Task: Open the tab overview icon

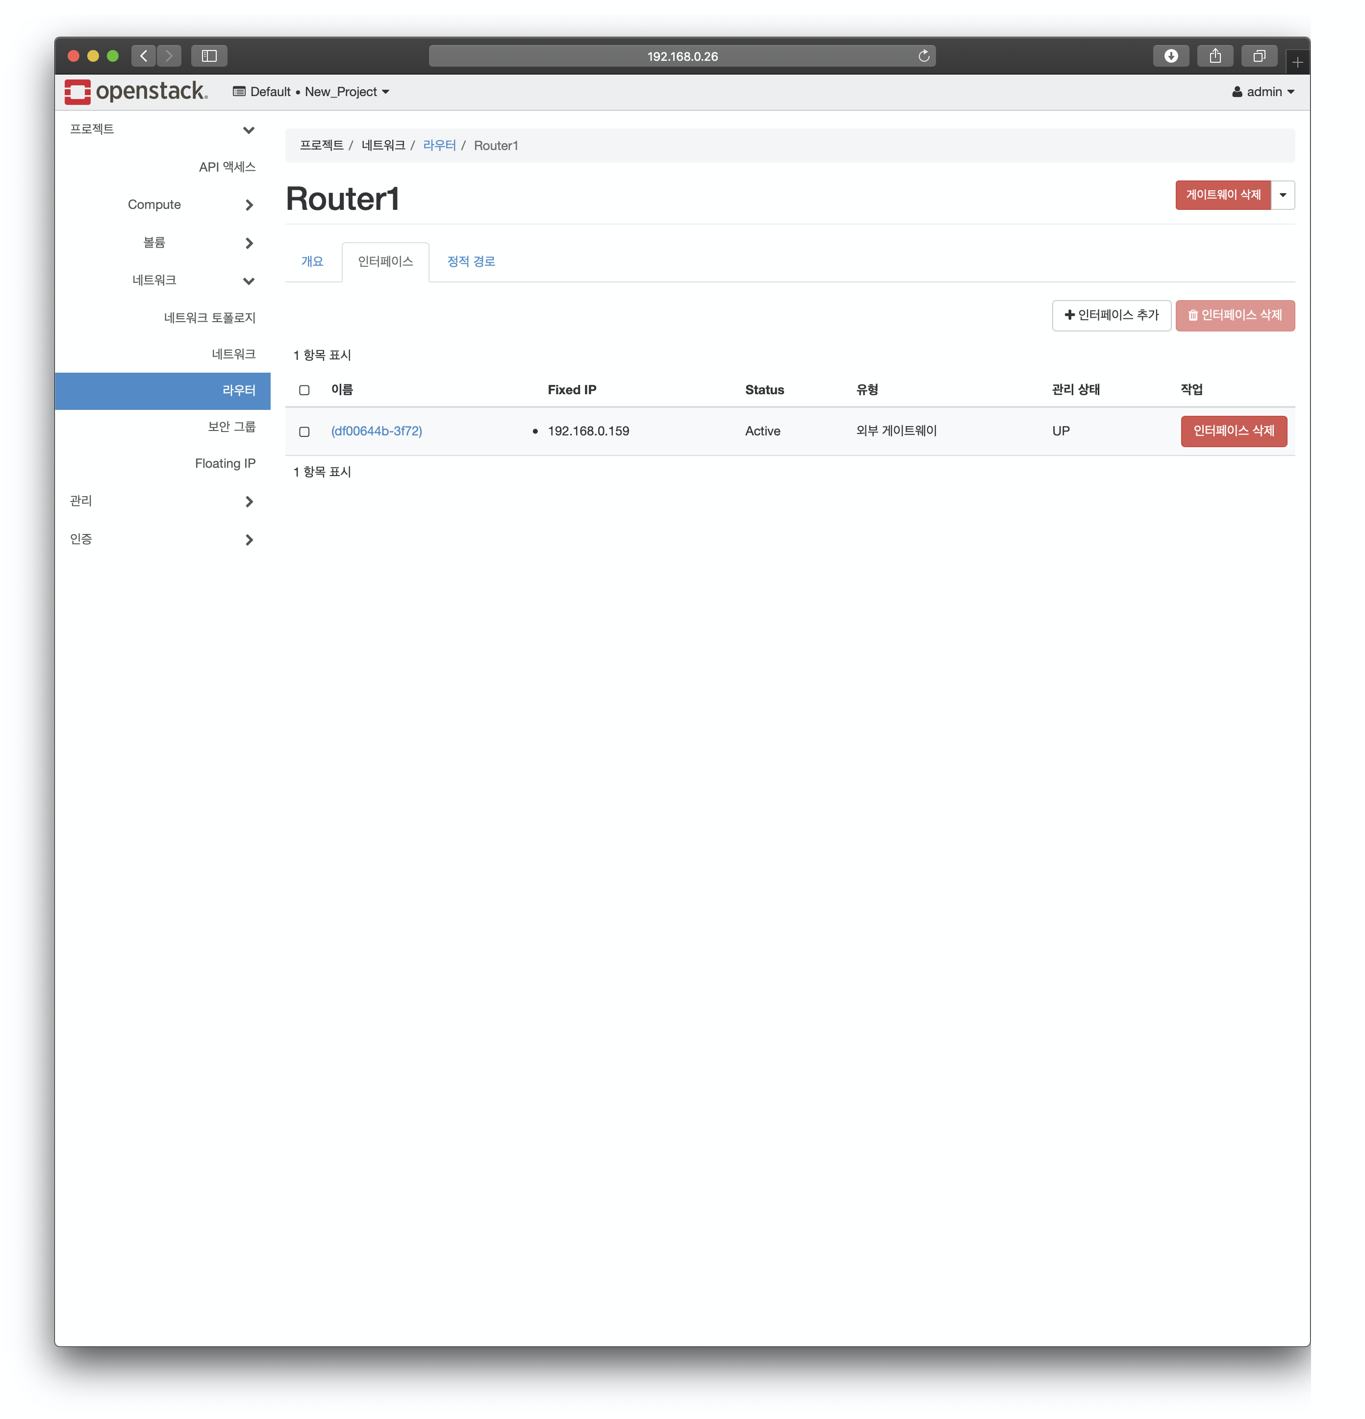Action: [1259, 56]
